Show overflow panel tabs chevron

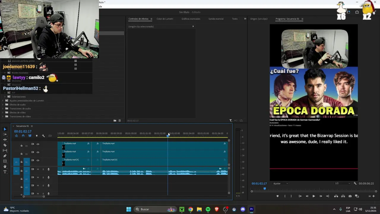coord(245,19)
